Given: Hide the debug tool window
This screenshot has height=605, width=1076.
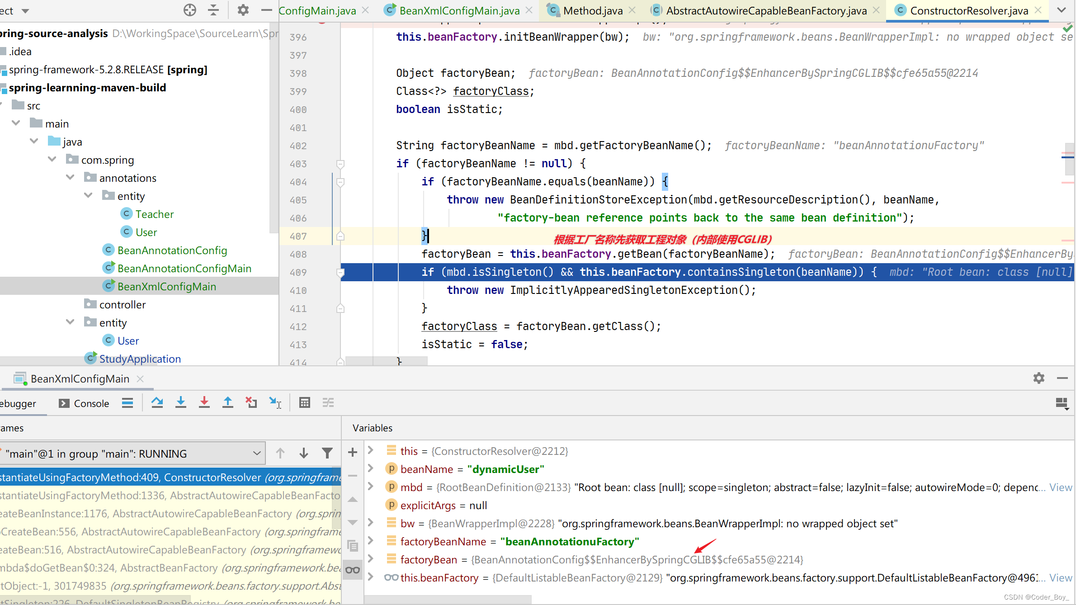Looking at the screenshot, I should click(1062, 378).
